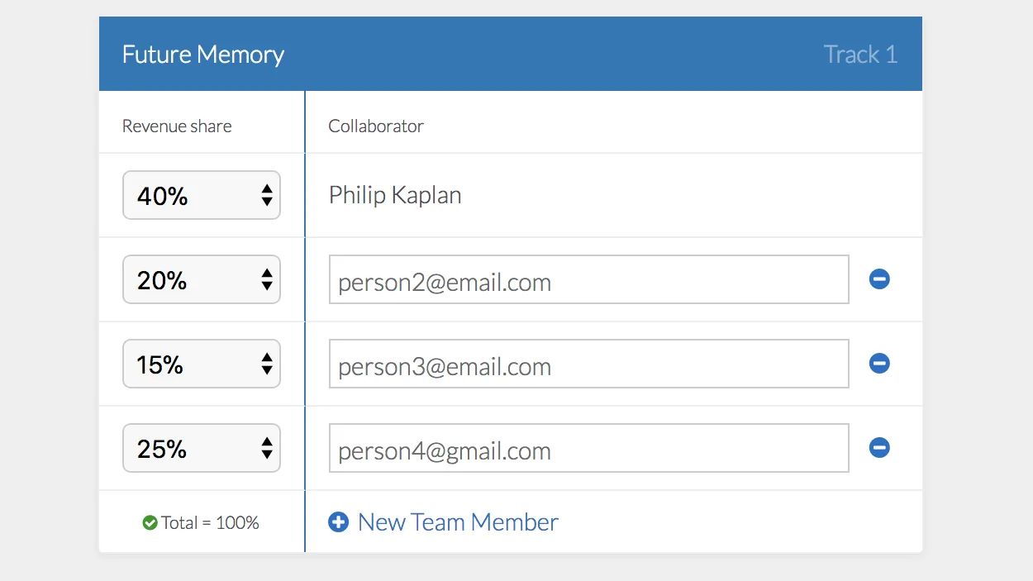Open the 25% revenue share dropdown
This screenshot has width=1033, height=581.
(x=201, y=448)
